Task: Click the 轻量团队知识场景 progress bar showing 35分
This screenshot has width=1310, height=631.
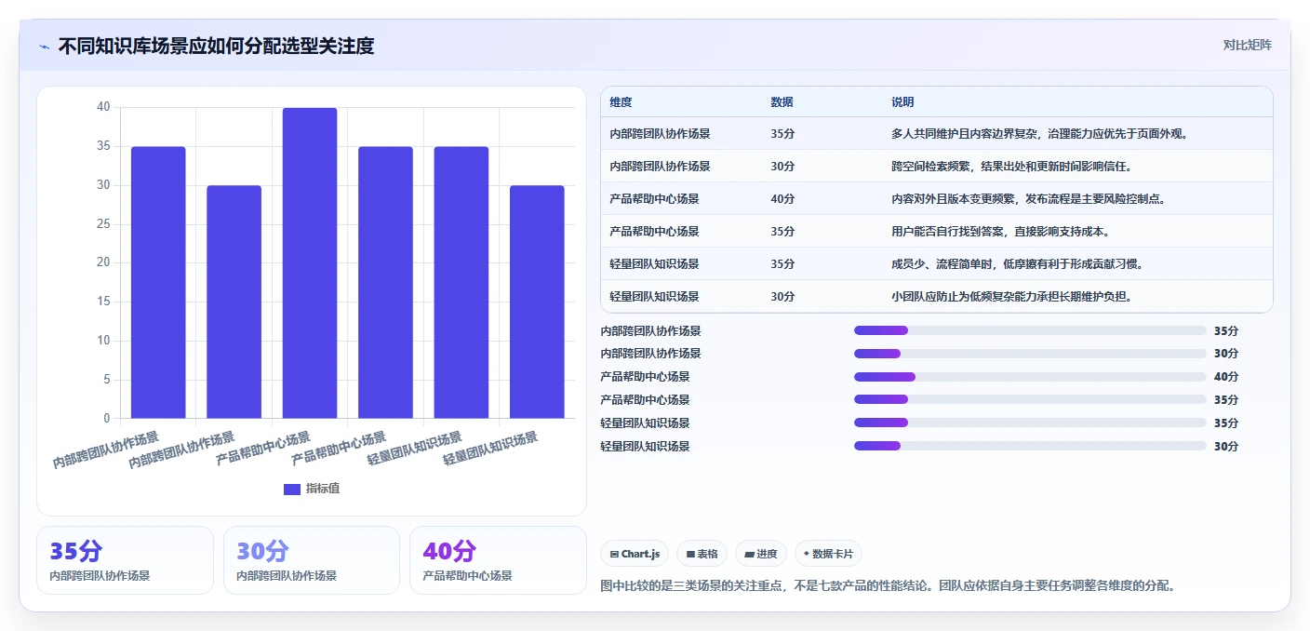Action: coord(1030,423)
